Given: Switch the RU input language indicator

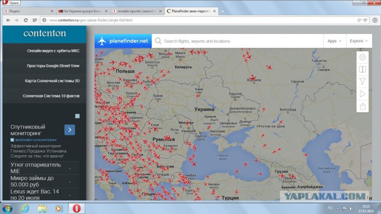Looking at the screenshot, I should [330, 208].
